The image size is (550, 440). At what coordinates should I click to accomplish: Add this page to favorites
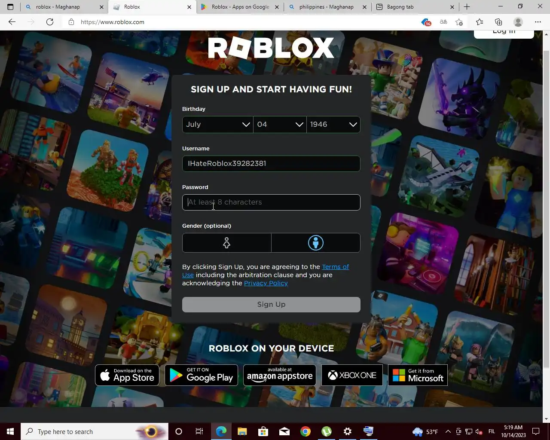[x=459, y=22]
